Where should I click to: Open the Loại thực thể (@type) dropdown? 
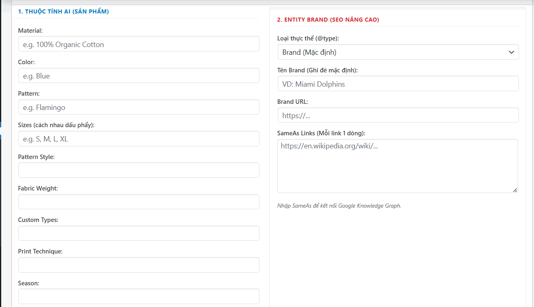(x=398, y=52)
